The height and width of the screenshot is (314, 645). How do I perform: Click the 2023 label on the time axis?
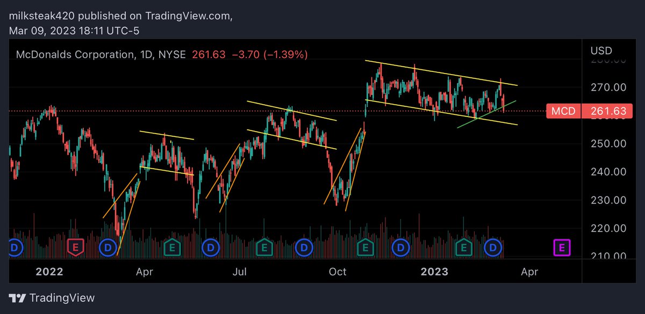point(434,272)
